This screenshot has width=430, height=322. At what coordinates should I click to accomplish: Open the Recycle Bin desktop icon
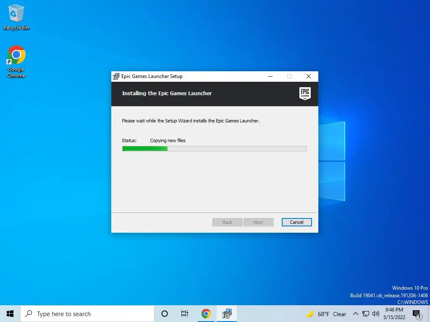[16, 17]
